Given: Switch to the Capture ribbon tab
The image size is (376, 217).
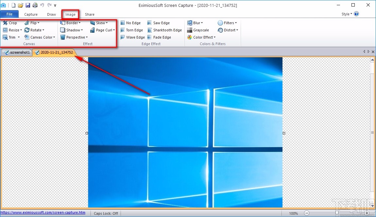Looking at the screenshot, I should tap(31, 14).
